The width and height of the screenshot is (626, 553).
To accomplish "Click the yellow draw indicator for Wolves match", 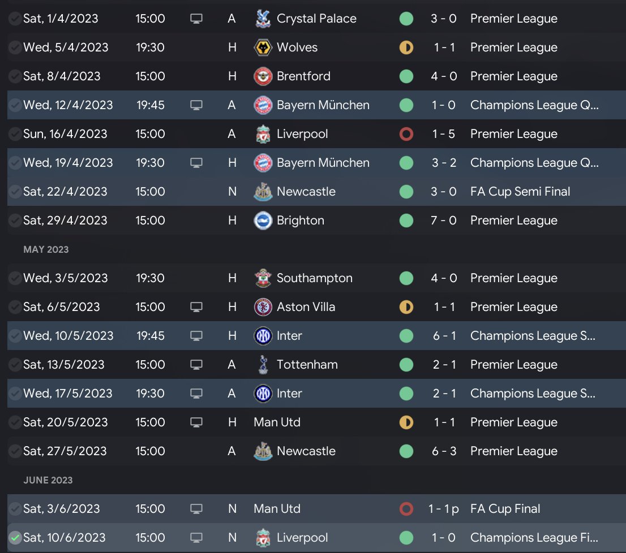I will [406, 47].
